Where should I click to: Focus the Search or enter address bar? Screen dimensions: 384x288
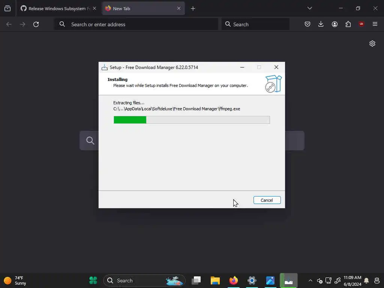[136, 24]
